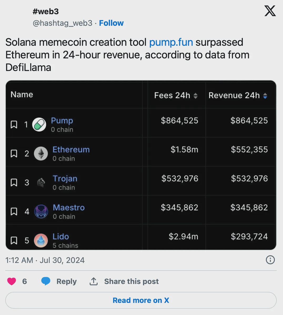This screenshot has height=315, width=283.
Task: Open the post info icon
Action: [270, 260]
